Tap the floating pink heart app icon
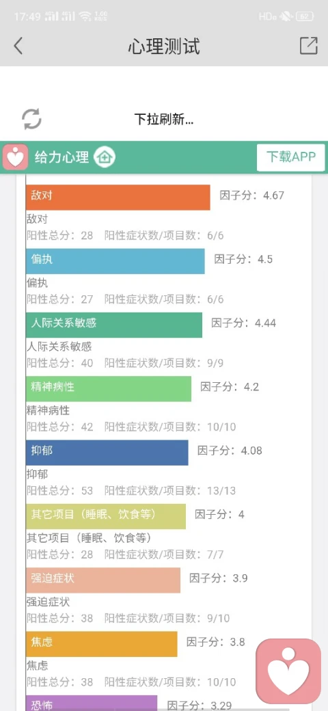 tap(288, 671)
